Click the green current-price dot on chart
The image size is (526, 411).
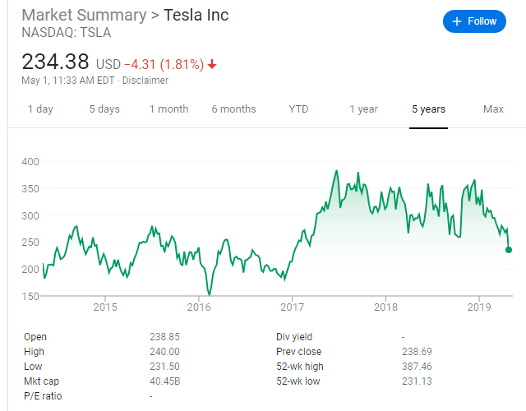509,250
